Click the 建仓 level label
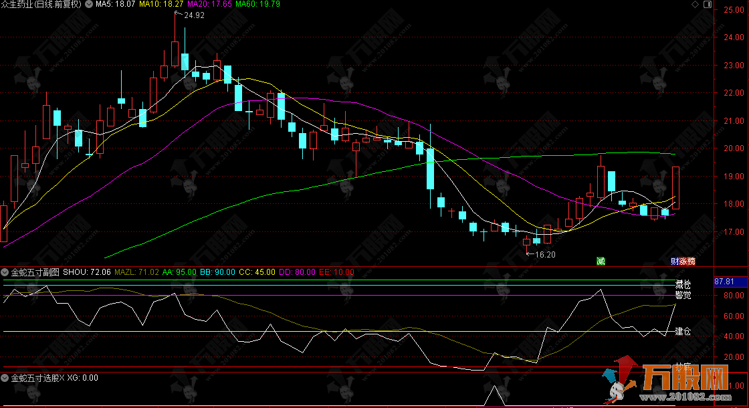749x408 pixels. [682, 331]
